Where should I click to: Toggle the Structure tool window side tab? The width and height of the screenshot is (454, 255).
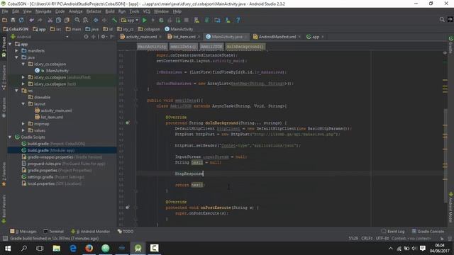click(4, 76)
